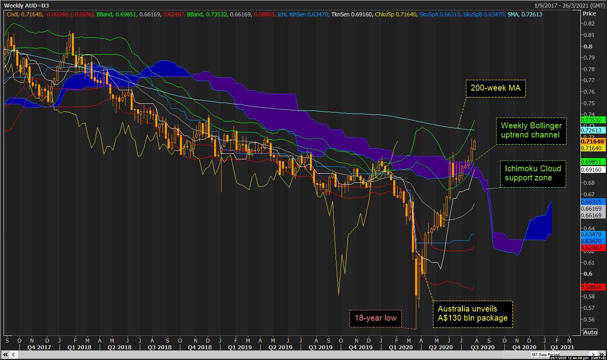Click the 0.6 price axis label
This screenshot has width=607, height=360.
[588, 274]
